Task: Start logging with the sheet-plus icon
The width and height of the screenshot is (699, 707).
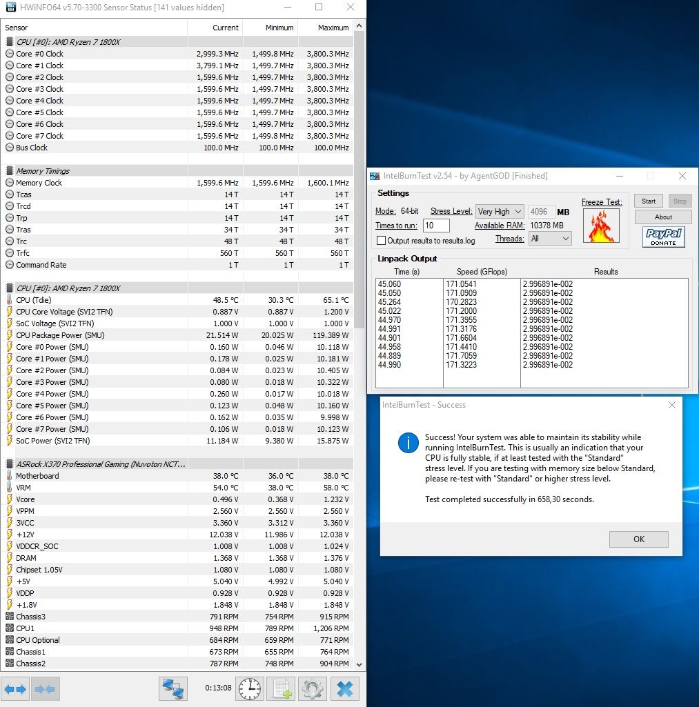Action: (281, 689)
